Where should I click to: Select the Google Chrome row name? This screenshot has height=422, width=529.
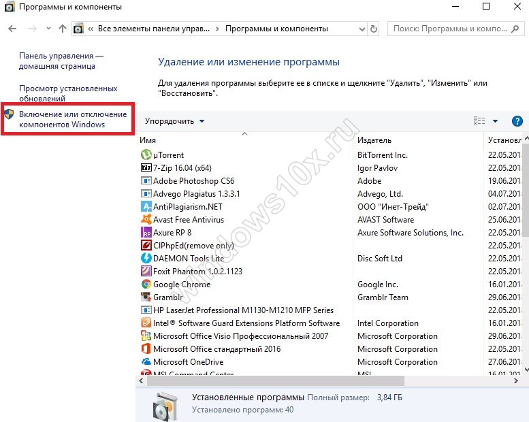tap(182, 285)
